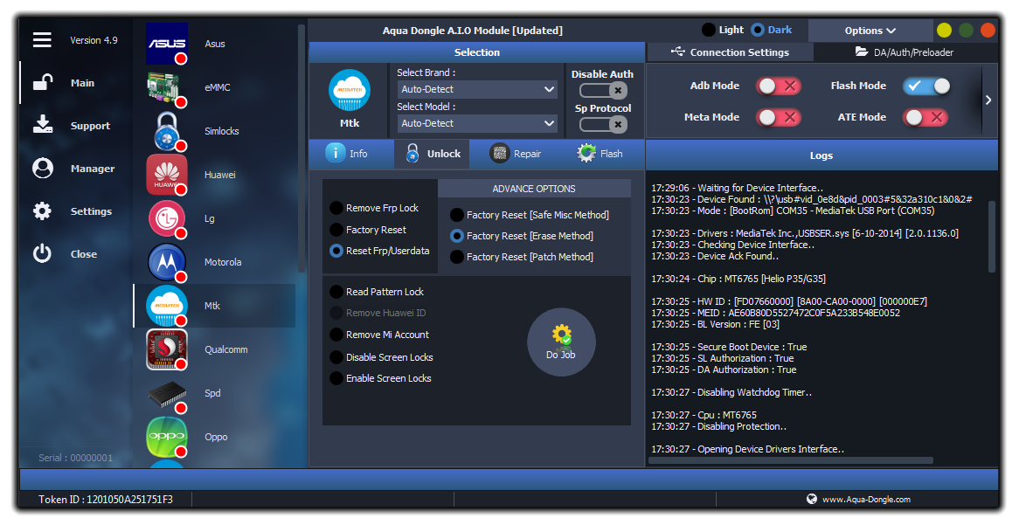
Task: Expand the Select Brand dropdown
Action: pos(477,89)
